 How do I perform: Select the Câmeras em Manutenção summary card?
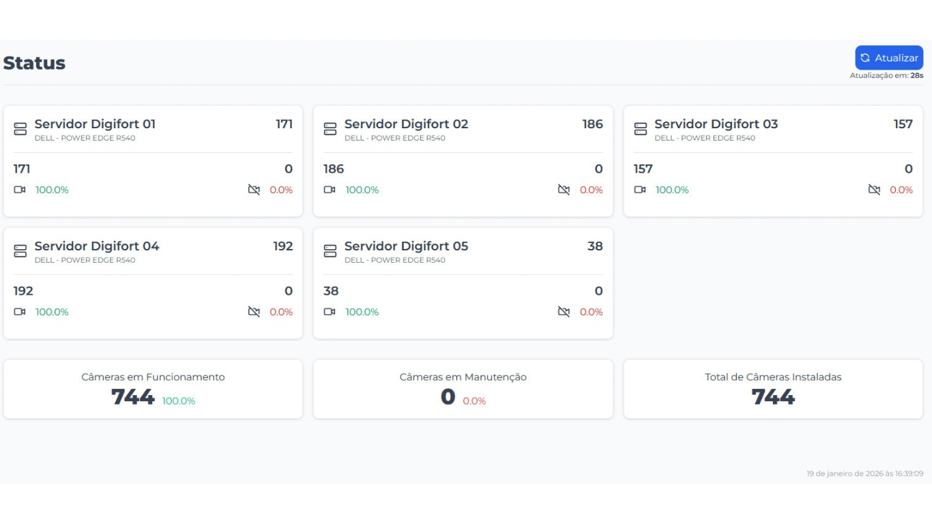(x=463, y=389)
